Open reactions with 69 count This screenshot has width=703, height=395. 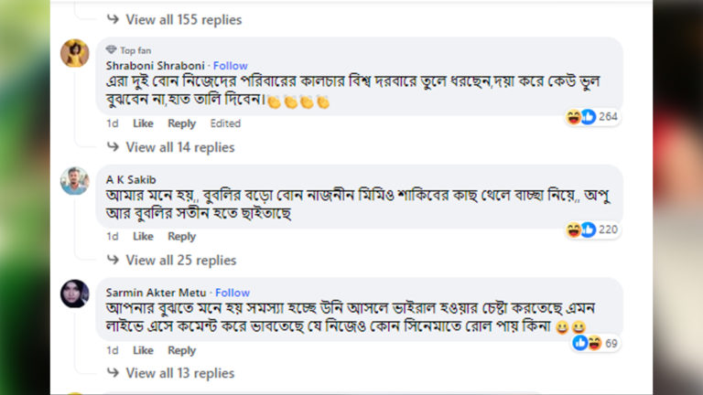click(x=596, y=343)
